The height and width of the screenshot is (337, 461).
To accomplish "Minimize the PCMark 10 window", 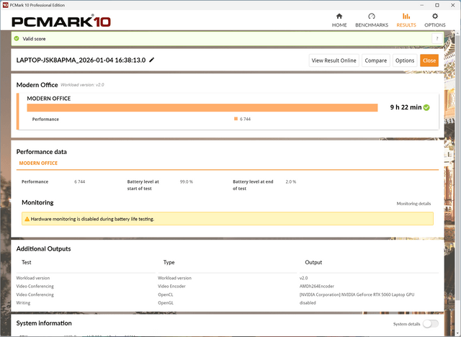I will [422, 5].
